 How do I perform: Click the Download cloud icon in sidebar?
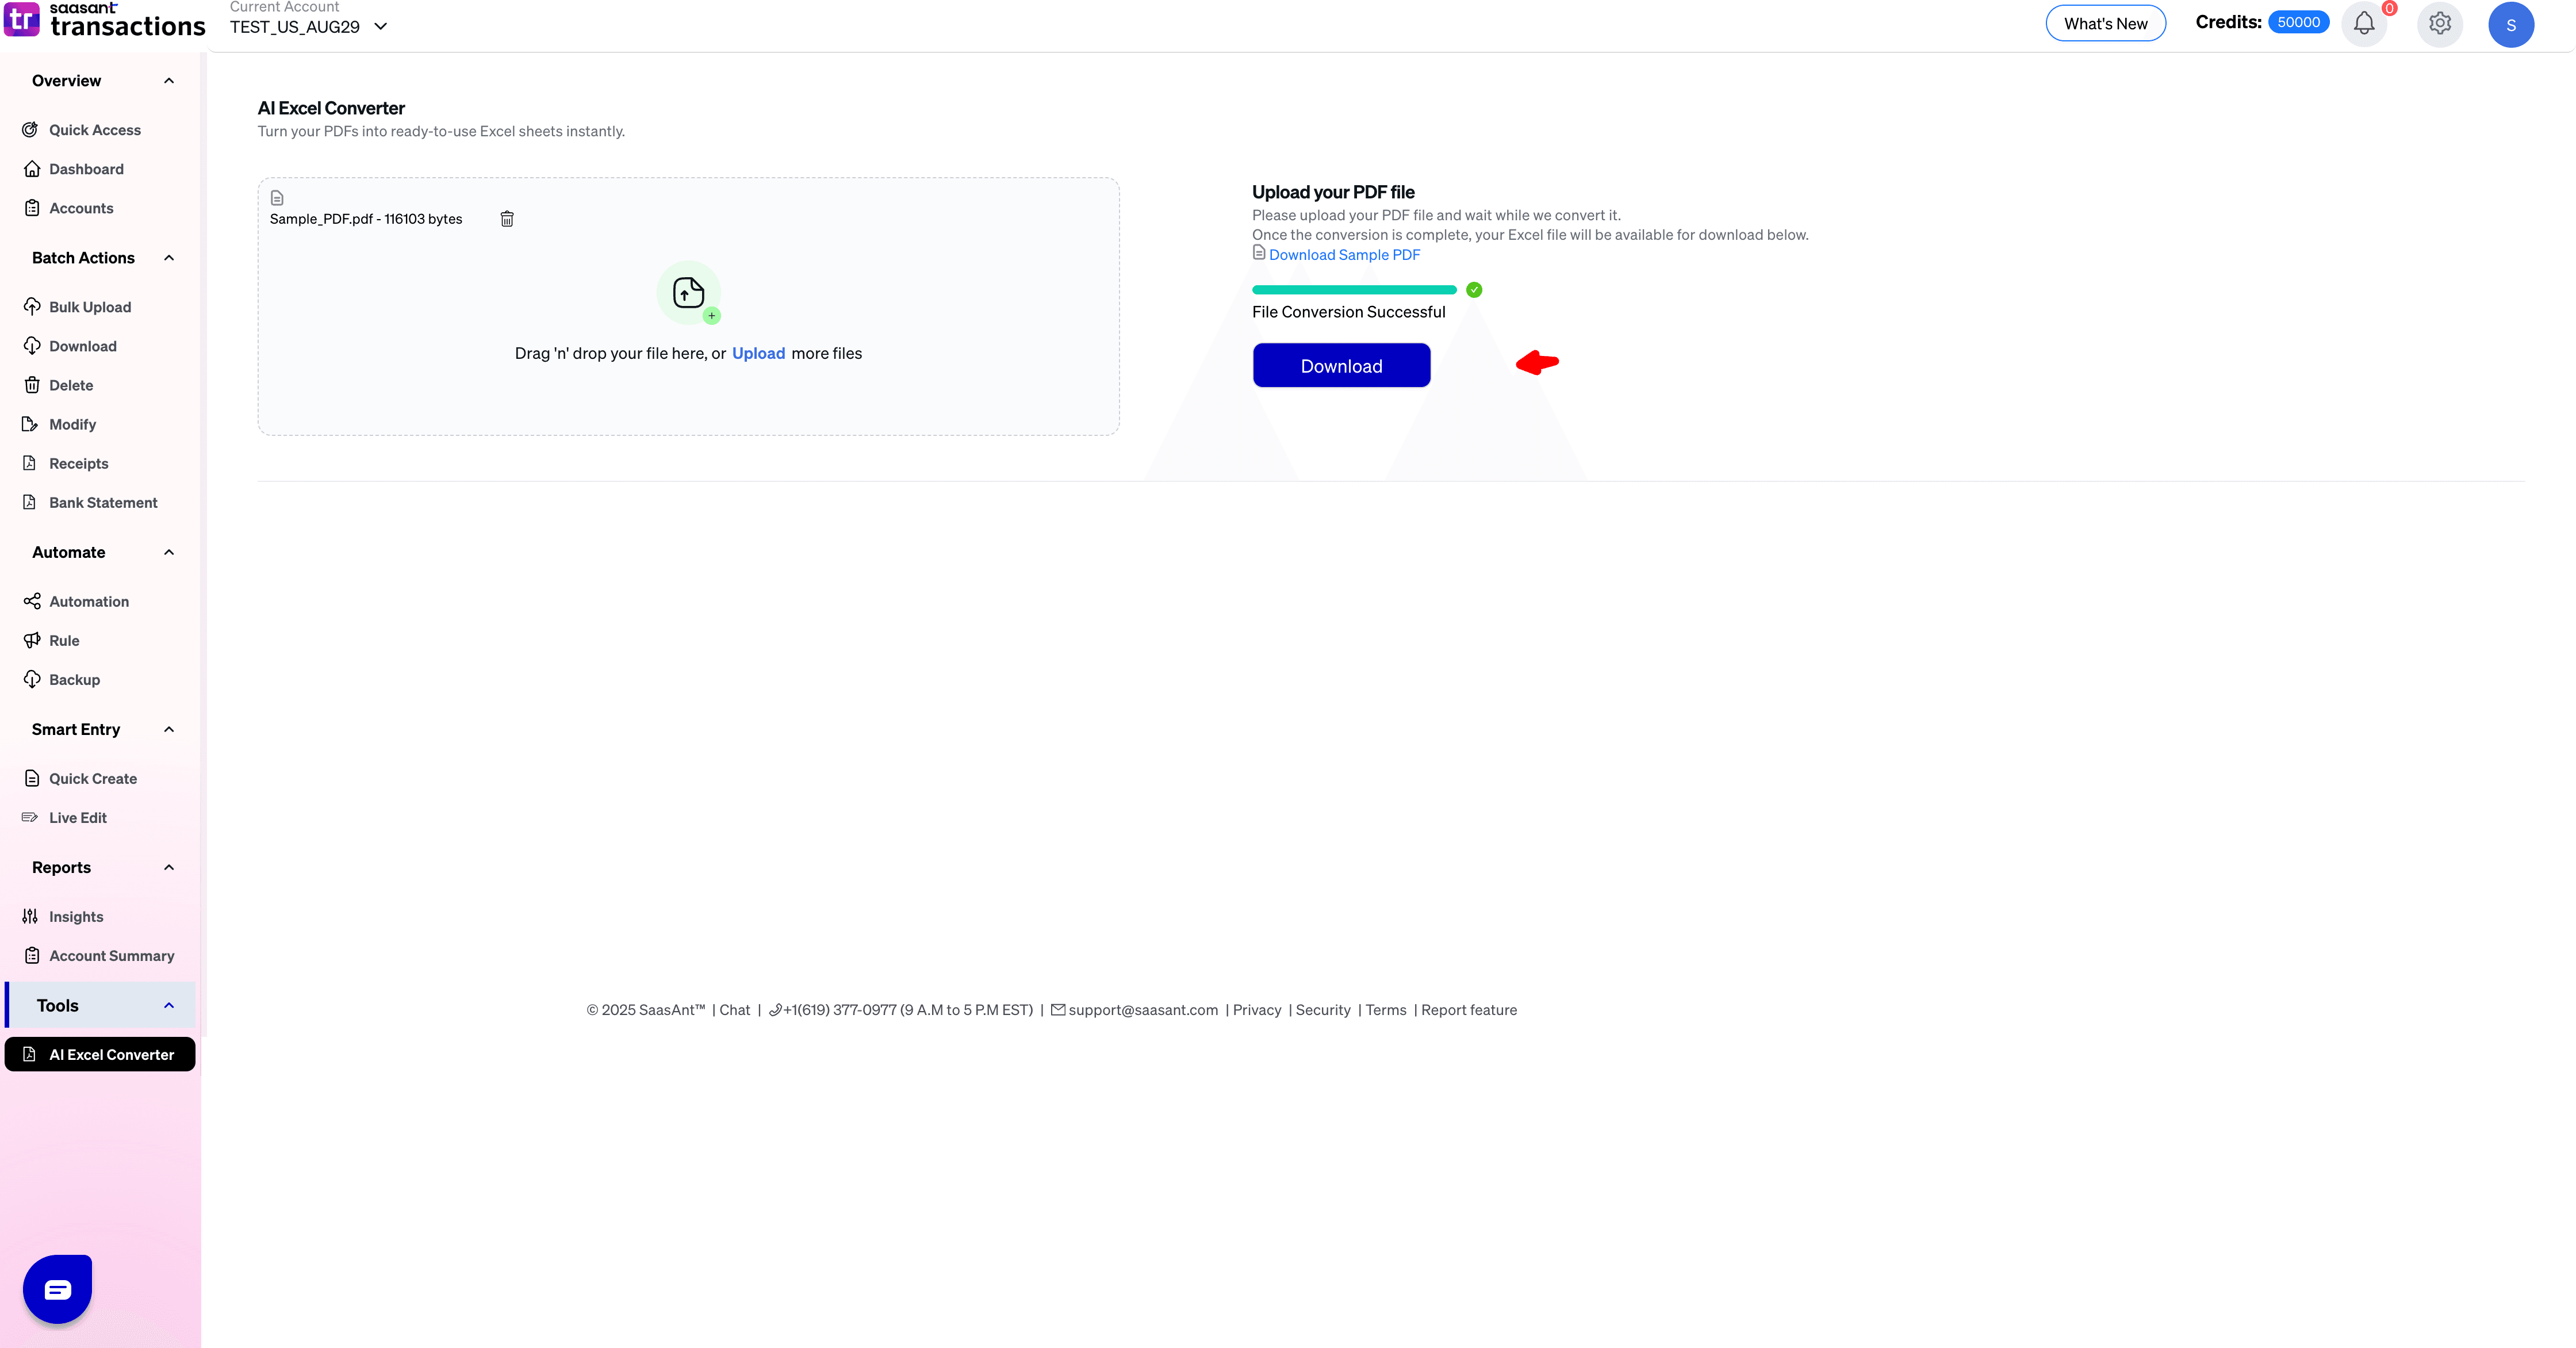pyautogui.click(x=31, y=346)
